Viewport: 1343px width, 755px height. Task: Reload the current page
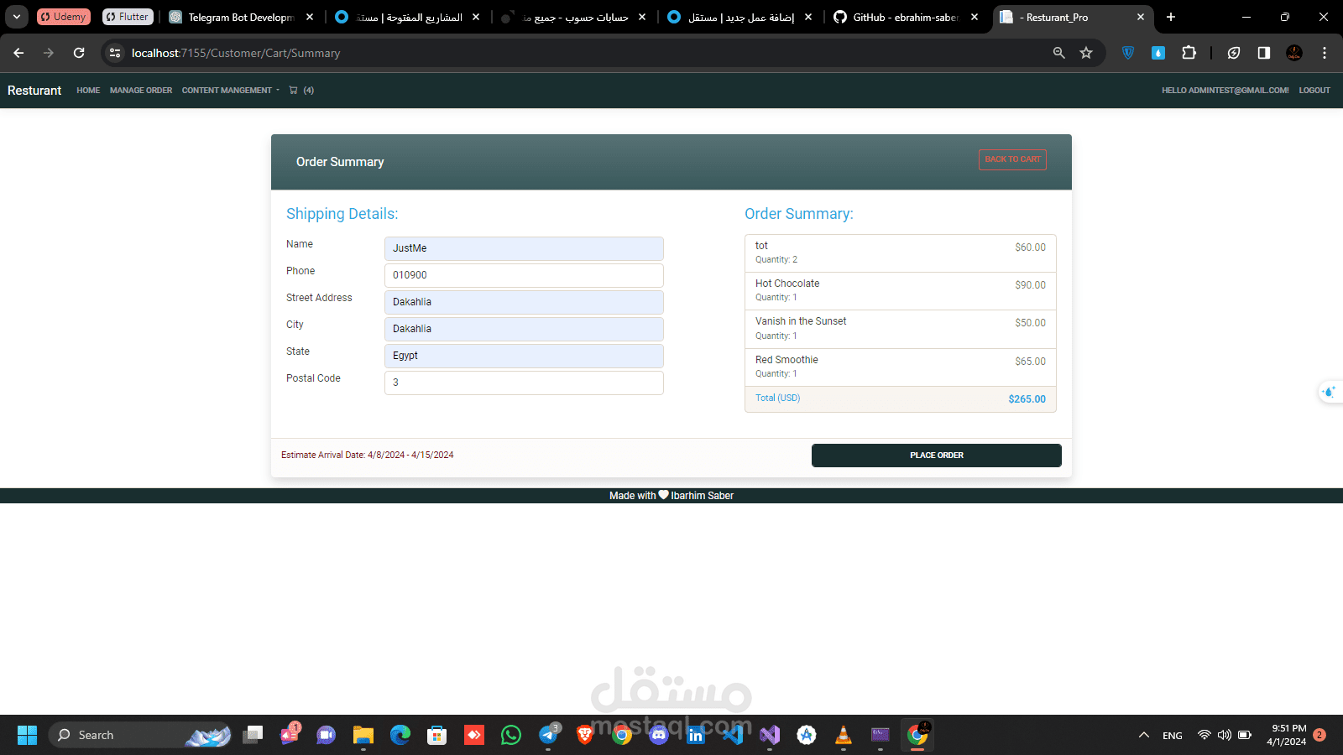pyautogui.click(x=79, y=53)
